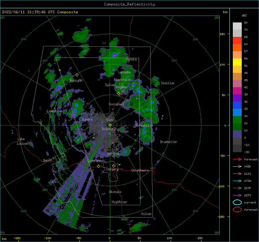
Task: Click the 39 dBZ magenta color swatch
Action: point(237,91)
